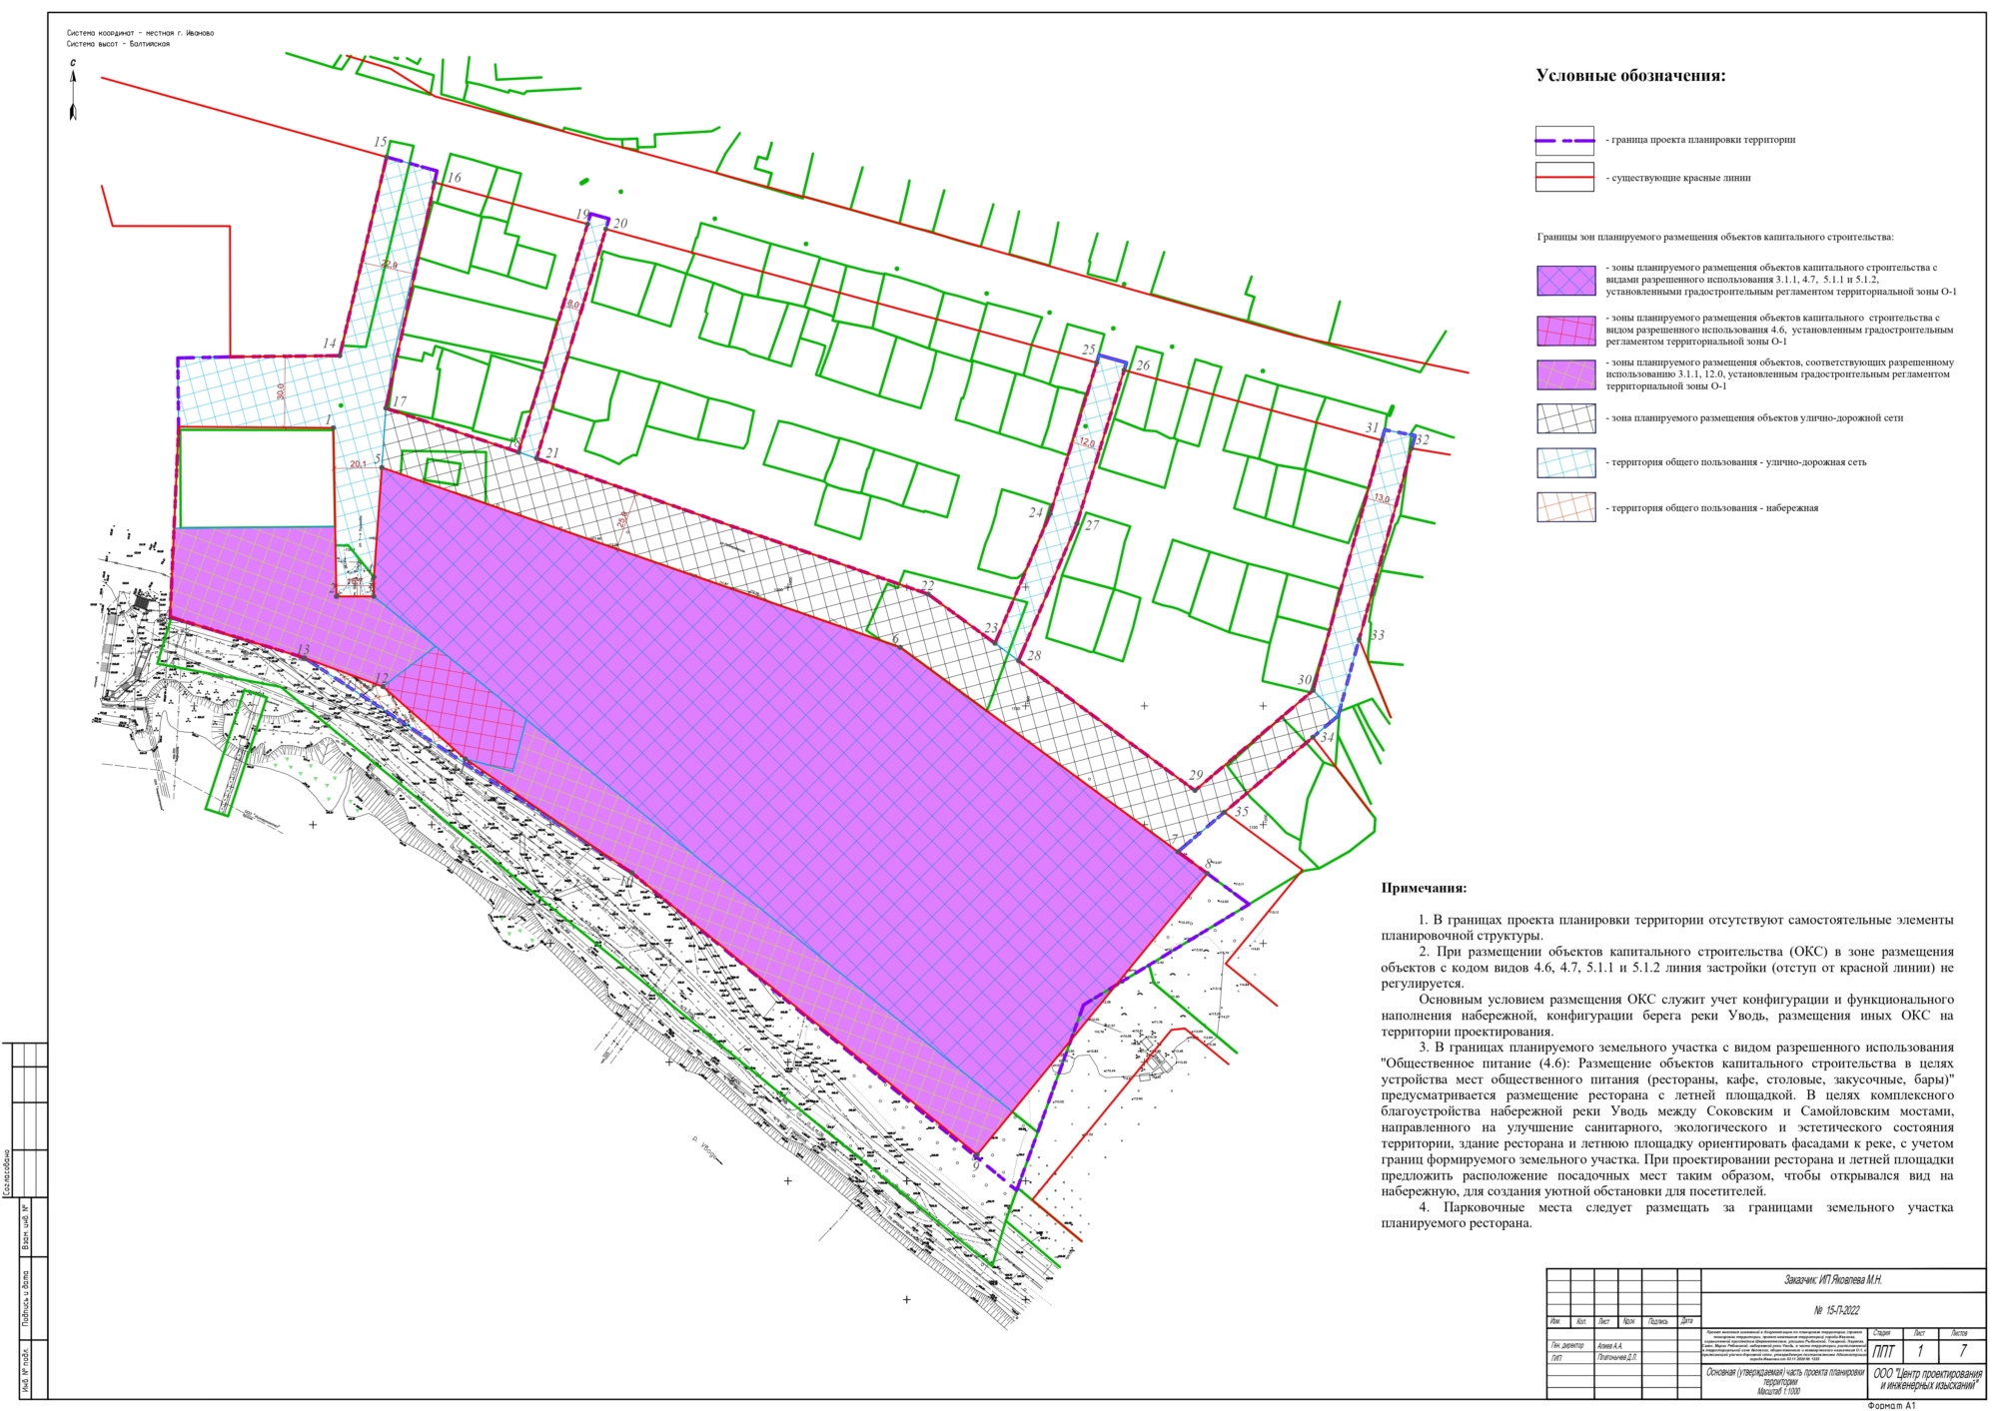1998x1411 pixels.
Task: Click boundary point number 21 on the map
Action: coord(551,453)
